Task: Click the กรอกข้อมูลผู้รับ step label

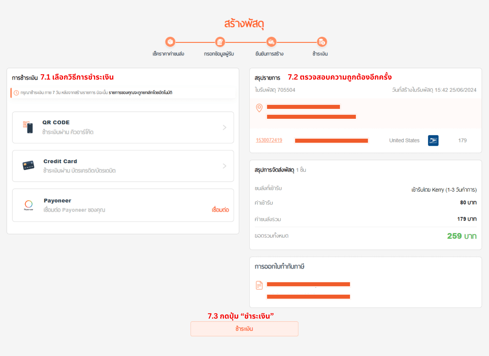Action: 219,54
